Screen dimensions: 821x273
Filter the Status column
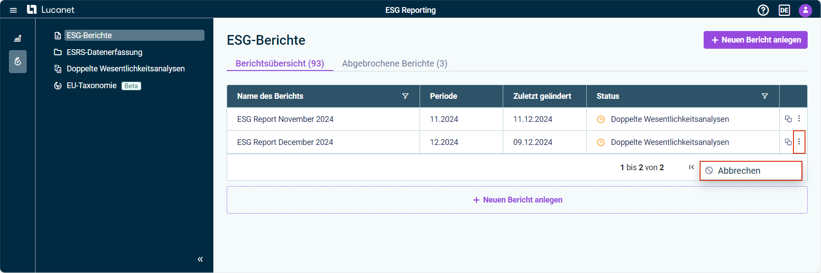pyautogui.click(x=765, y=96)
